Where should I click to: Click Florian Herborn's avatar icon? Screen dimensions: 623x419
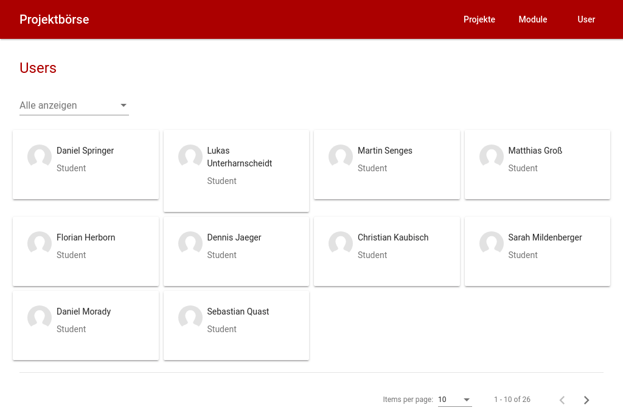40,244
